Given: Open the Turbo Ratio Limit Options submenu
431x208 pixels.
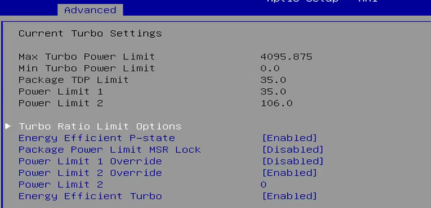Looking at the screenshot, I should click(x=100, y=126).
